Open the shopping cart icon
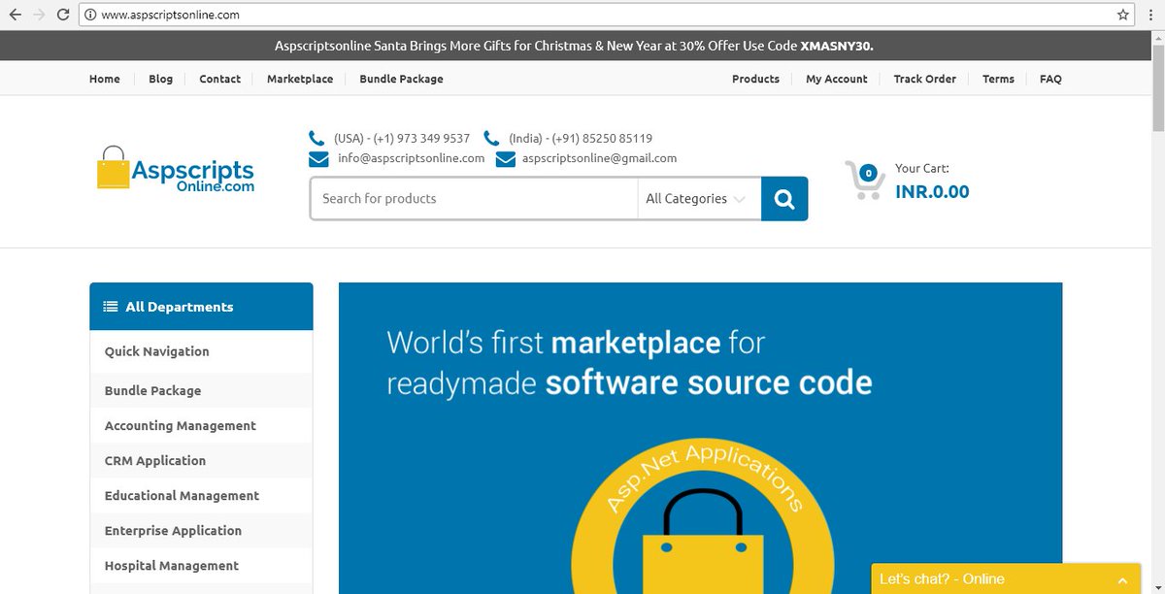This screenshot has width=1165, height=594. tap(863, 181)
